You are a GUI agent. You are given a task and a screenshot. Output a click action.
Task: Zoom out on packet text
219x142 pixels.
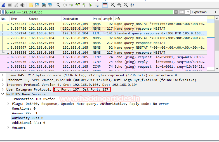(119, 5)
